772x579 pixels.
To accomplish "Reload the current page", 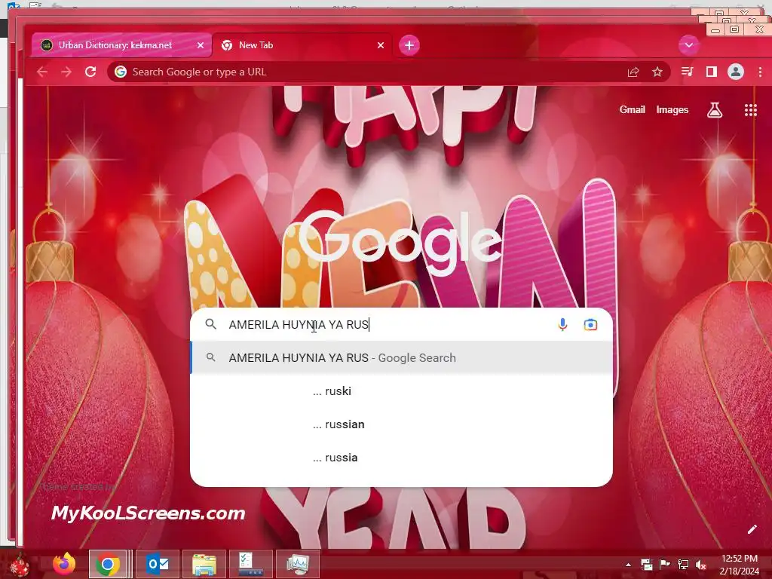I will pos(90,72).
